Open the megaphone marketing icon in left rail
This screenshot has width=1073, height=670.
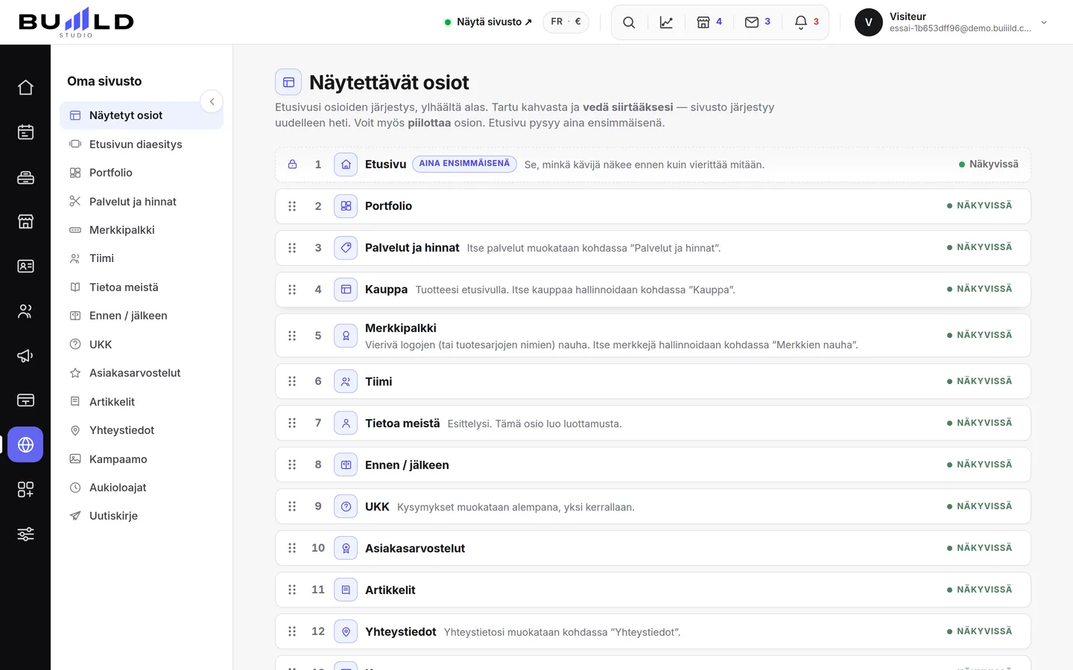25,356
